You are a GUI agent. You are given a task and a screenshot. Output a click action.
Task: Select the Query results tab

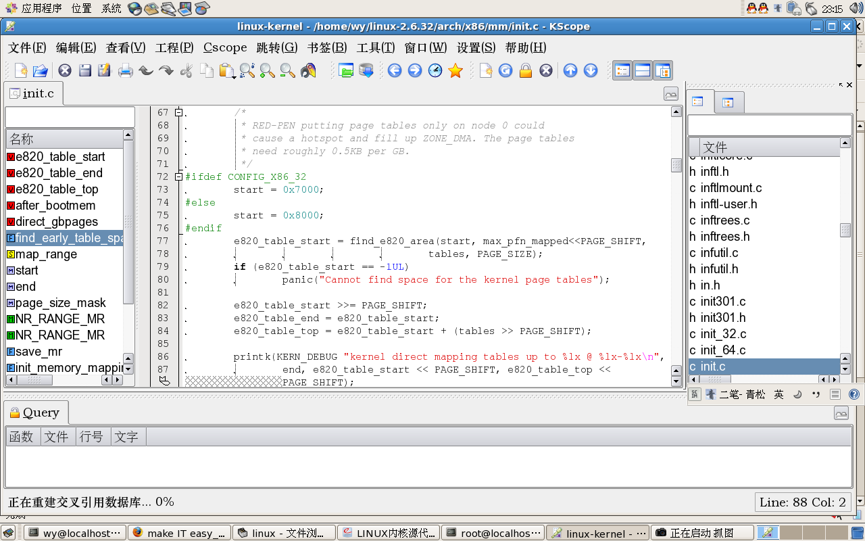click(35, 413)
